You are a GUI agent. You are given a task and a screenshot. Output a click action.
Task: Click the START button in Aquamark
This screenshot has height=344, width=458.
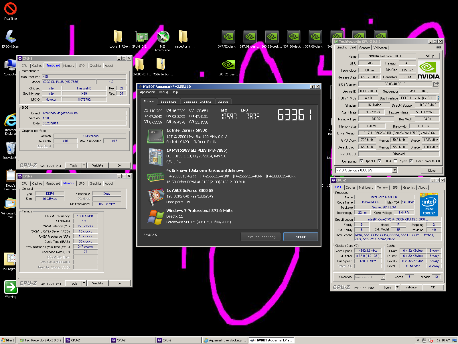pos(301,237)
